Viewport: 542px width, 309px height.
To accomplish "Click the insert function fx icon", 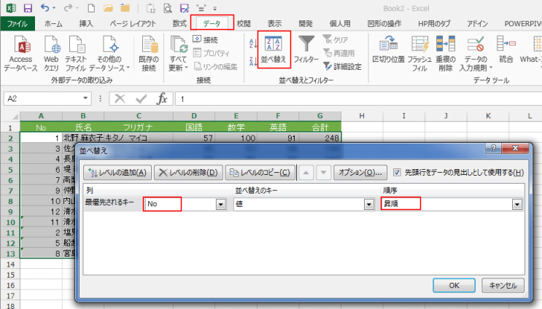I will [161, 98].
